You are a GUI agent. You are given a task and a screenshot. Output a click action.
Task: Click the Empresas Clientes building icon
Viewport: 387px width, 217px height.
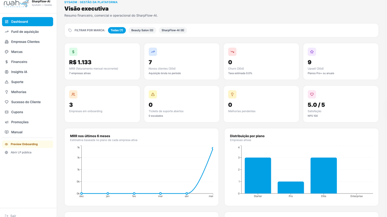[x=7, y=42]
